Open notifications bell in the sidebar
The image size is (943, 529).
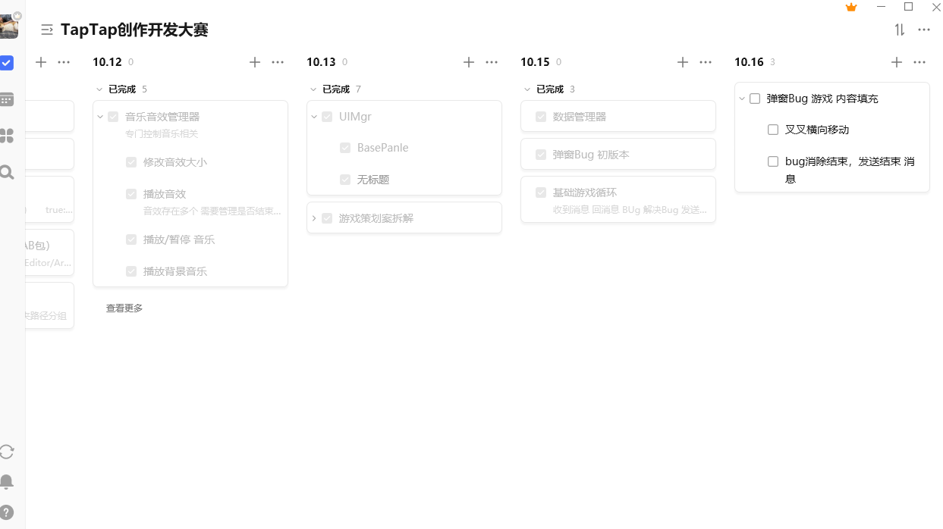pyautogui.click(x=7, y=482)
